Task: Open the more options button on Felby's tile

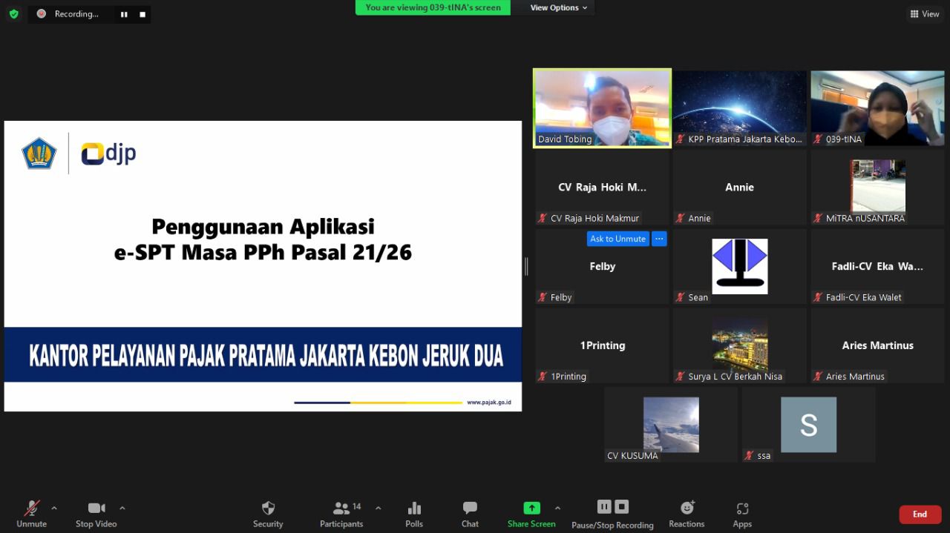Action: pos(659,239)
